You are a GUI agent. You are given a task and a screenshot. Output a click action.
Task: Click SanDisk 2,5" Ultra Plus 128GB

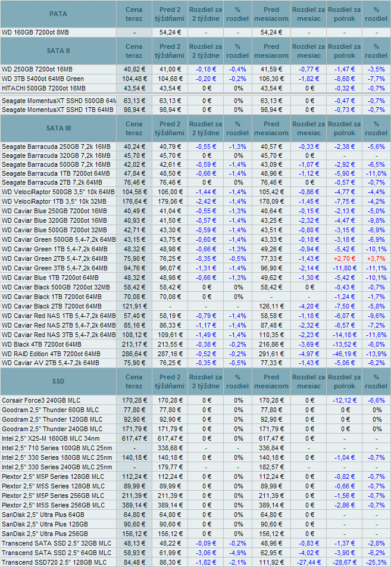tap(45, 524)
